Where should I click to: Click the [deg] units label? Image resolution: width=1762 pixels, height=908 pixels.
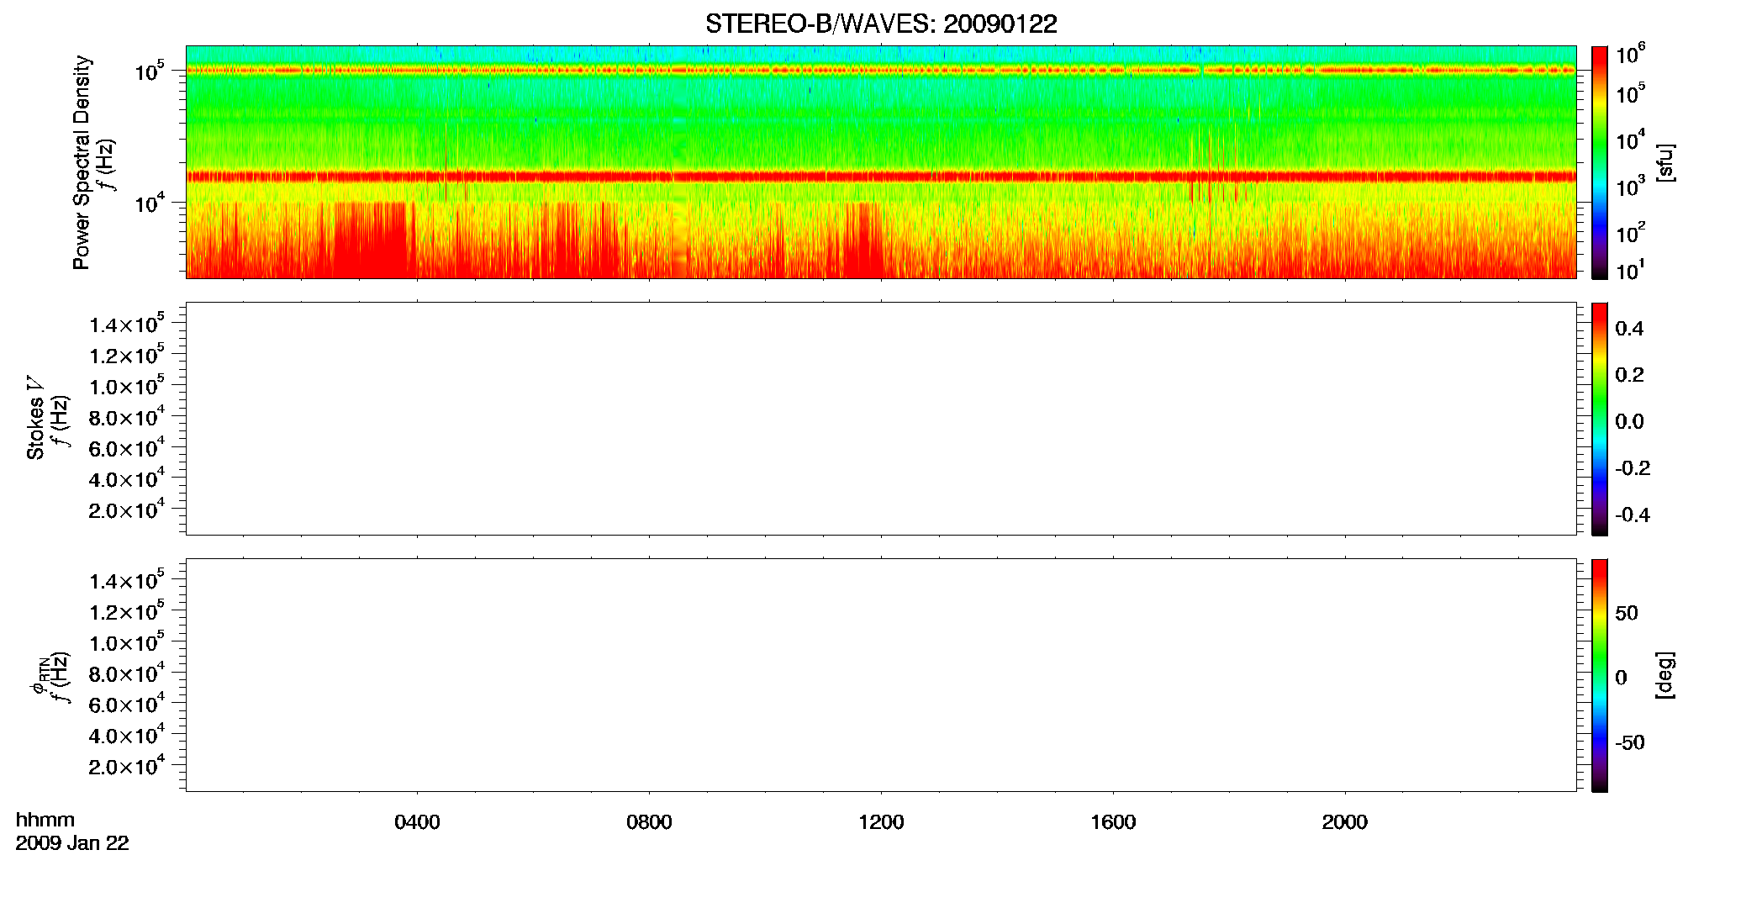pos(1664,675)
